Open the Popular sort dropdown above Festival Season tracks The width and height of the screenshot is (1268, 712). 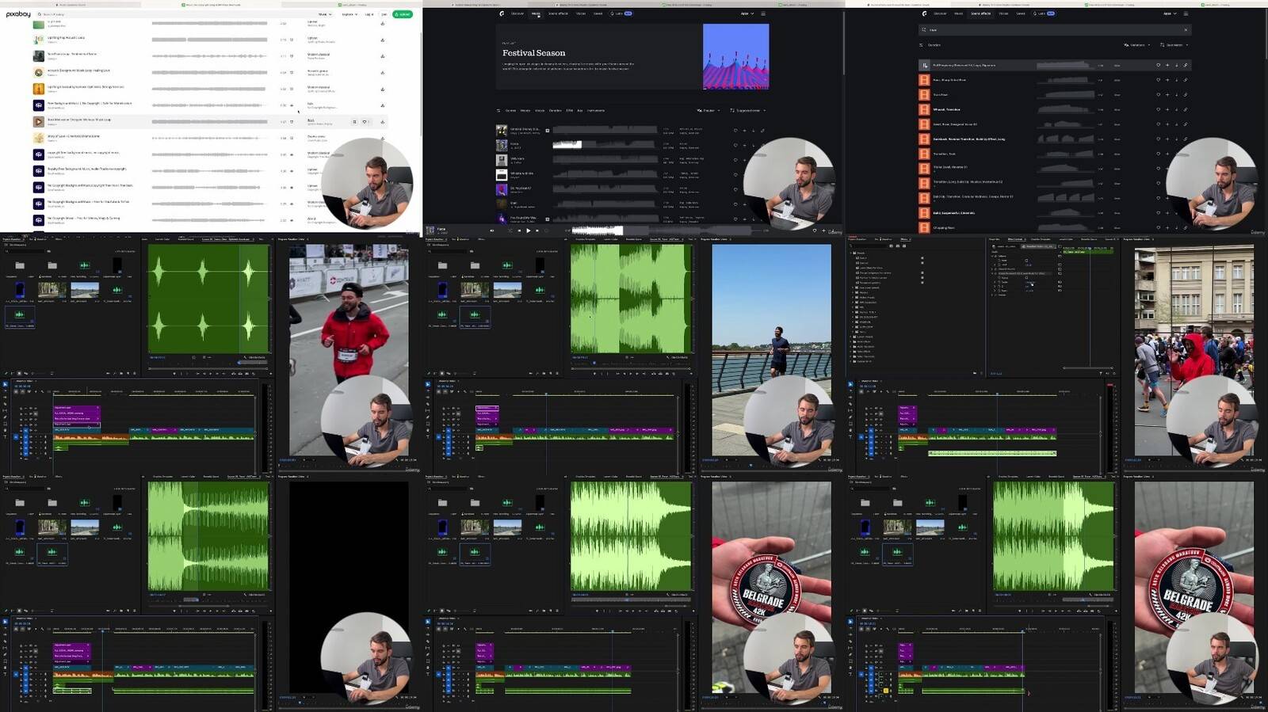click(708, 111)
